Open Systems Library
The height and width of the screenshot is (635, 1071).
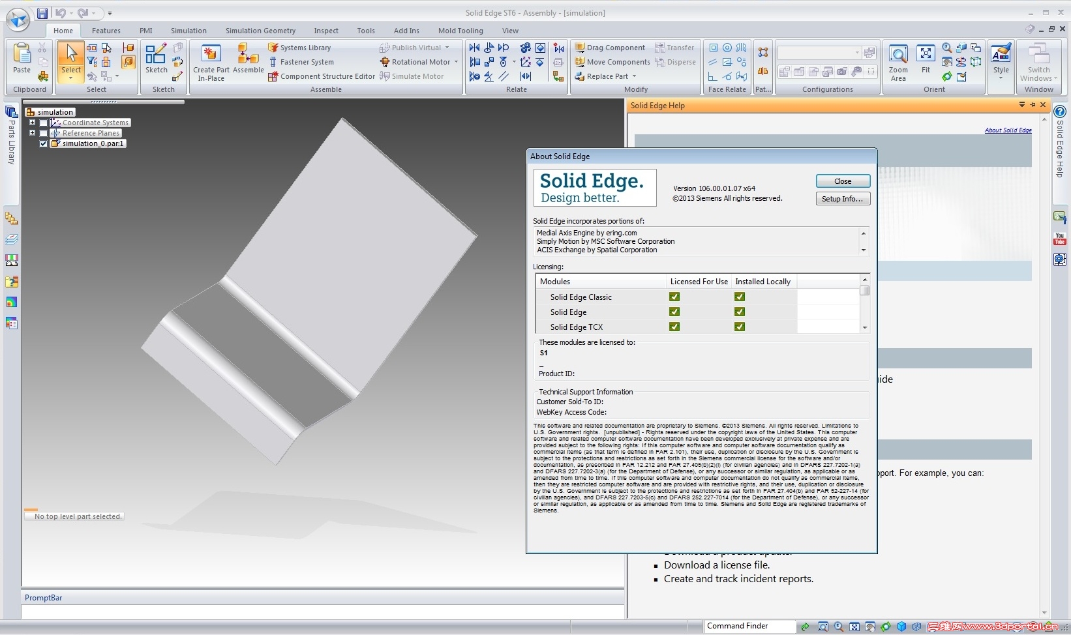[300, 48]
